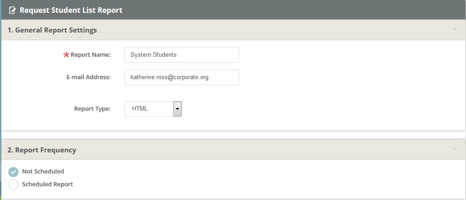Open the Report Type dropdown arrow
This screenshot has height=200, width=466.
178,109
